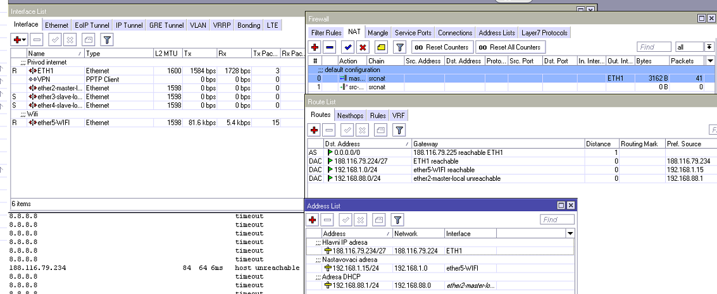
Task: Select srcnat rule number 1
Action: (x=511, y=87)
